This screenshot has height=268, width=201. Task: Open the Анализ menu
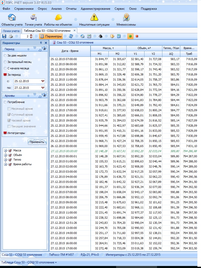click(x=57, y=9)
